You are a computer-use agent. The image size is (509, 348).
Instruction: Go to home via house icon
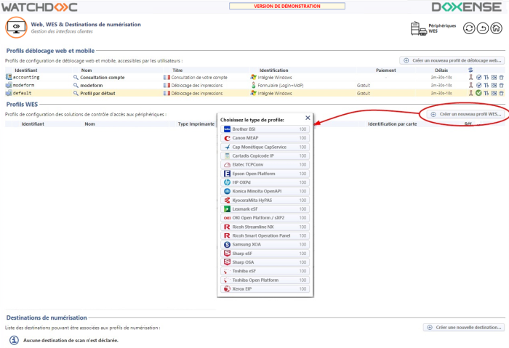(496, 29)
